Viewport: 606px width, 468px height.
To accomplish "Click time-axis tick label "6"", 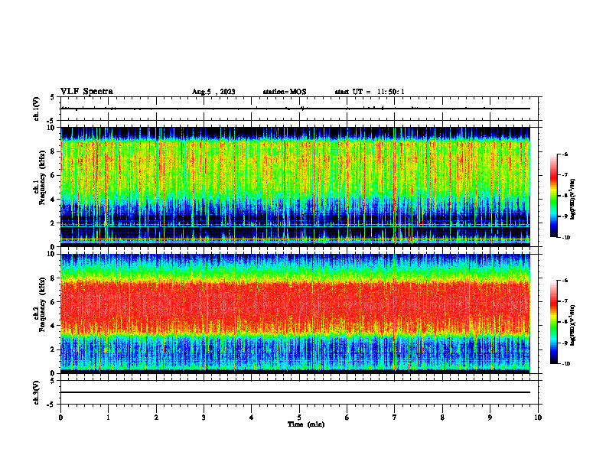I will click(x=347, y=418).
